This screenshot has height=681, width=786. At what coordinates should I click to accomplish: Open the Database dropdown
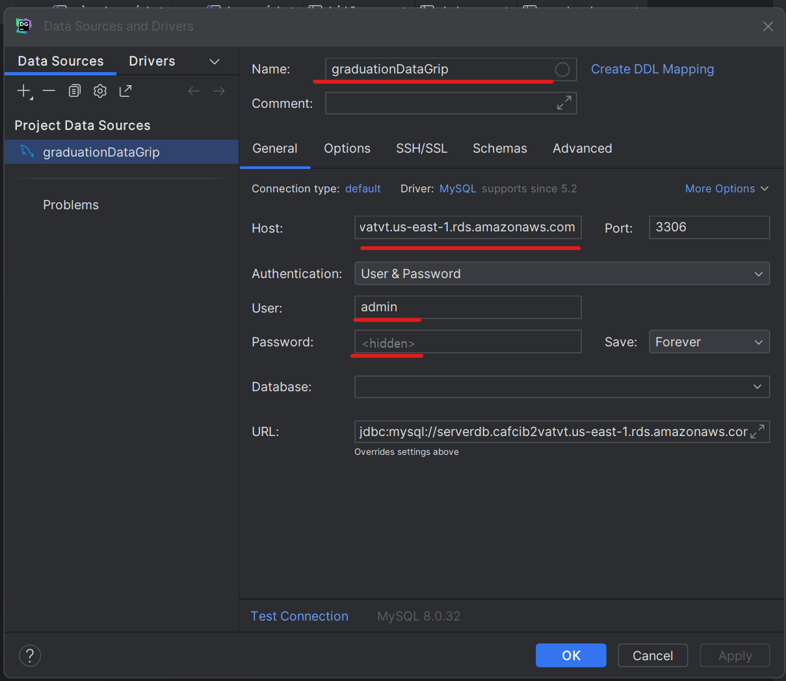(x=562, y=387)
